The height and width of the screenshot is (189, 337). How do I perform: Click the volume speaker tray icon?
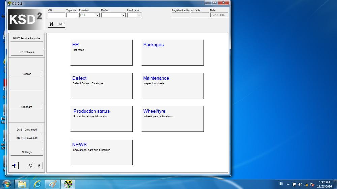pyautogui.click(x=300, y=184)
